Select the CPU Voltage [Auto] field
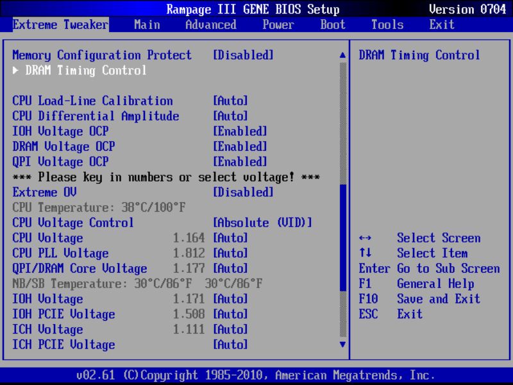This screenshot has width=513, height=385. [x=230, y=238]
